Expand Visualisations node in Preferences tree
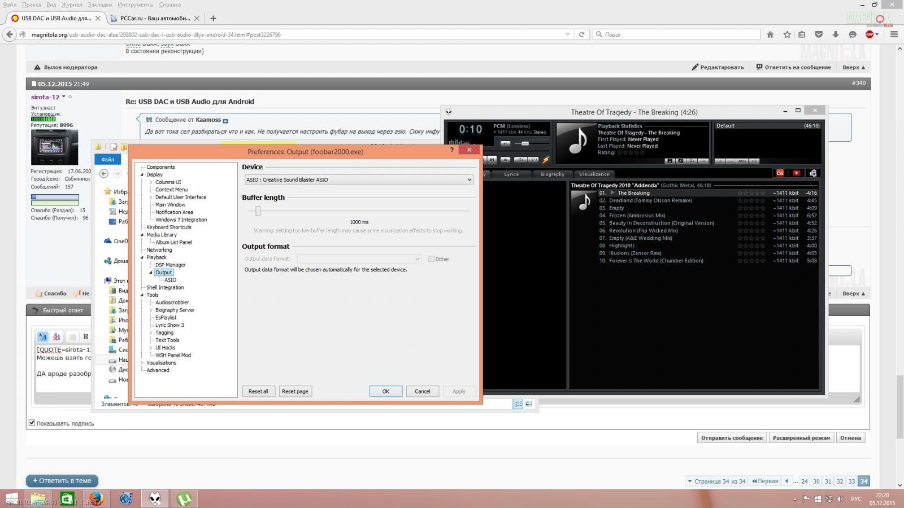 point(142,363)
